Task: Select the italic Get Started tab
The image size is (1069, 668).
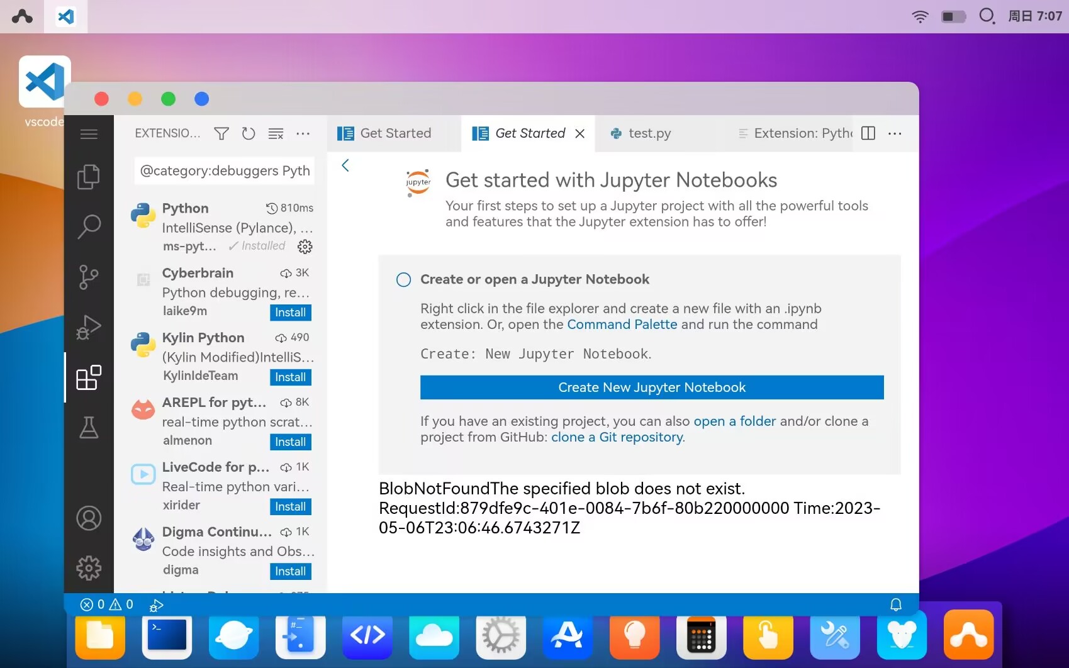Action: click(528, 133)
